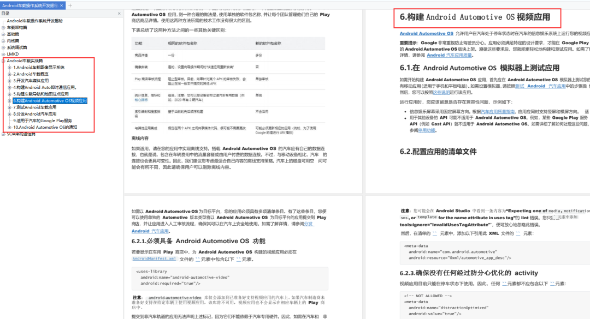
Task: Collapse the Android车载实战篇 tree node
Action: tap(3, 61)
